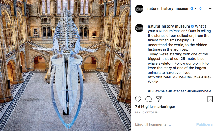Click the blue whale skeleton photo

point(65,65)
